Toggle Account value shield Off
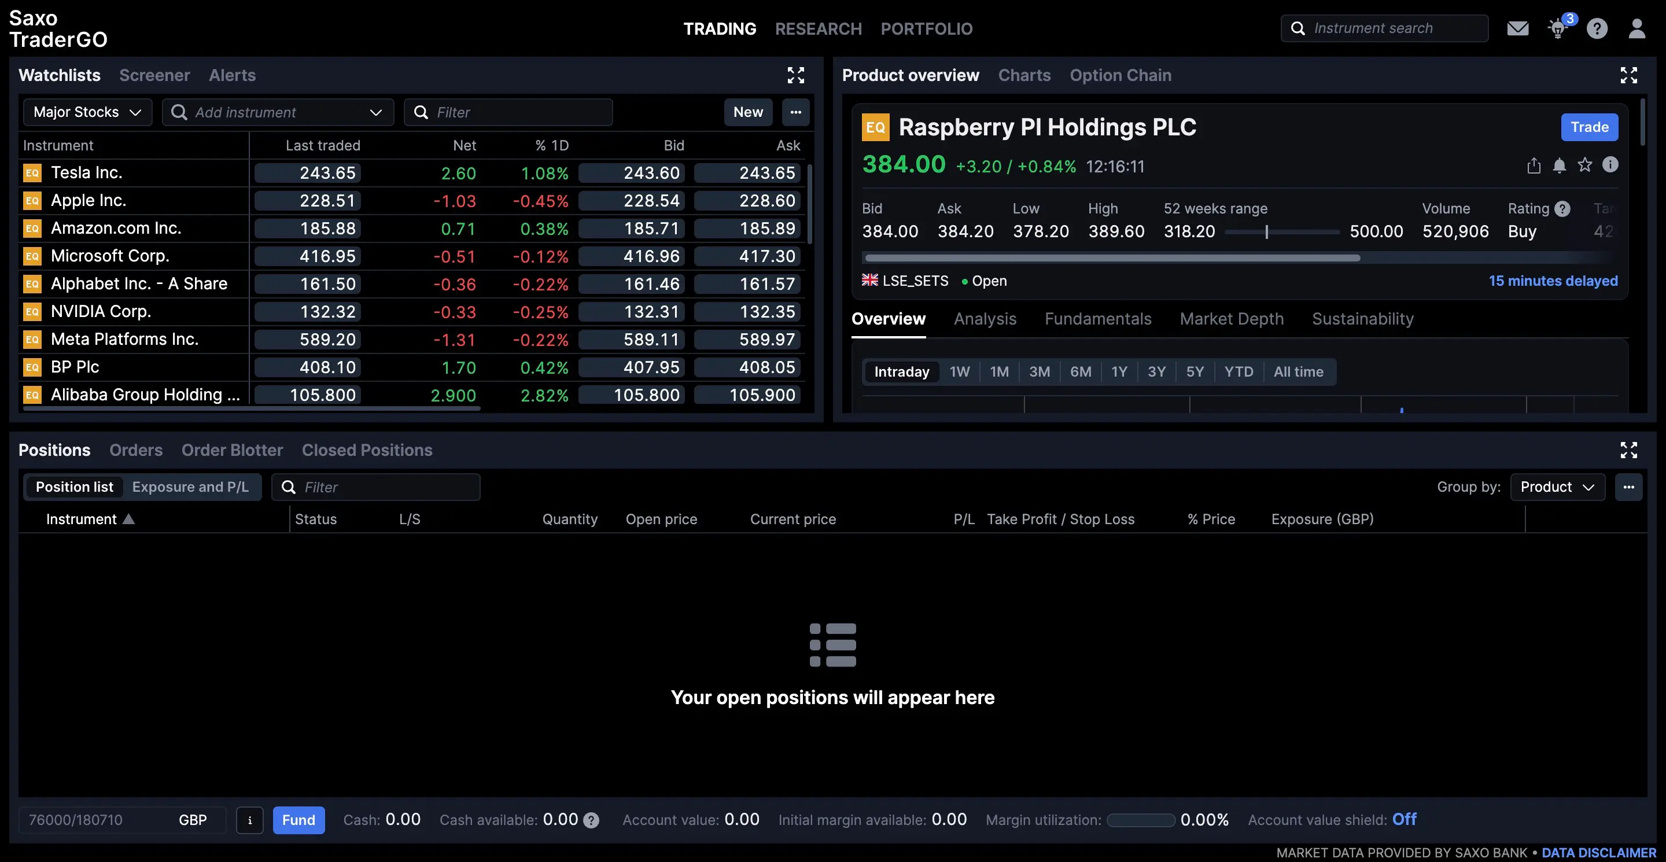The height and width of the screenshot is (862, 1666). point(1404,819)
